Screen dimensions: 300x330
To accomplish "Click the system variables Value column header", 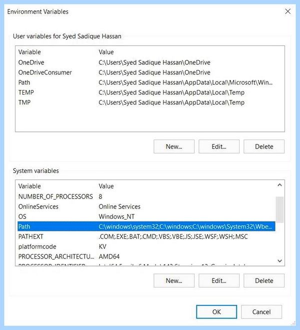I will (x=106, y=186).
